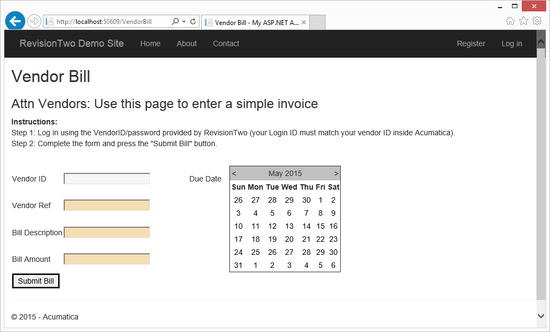The height and width of the screenshot is (332, 550).
Task: Open the address bar dropdown arrow
Action: point(184,21)
